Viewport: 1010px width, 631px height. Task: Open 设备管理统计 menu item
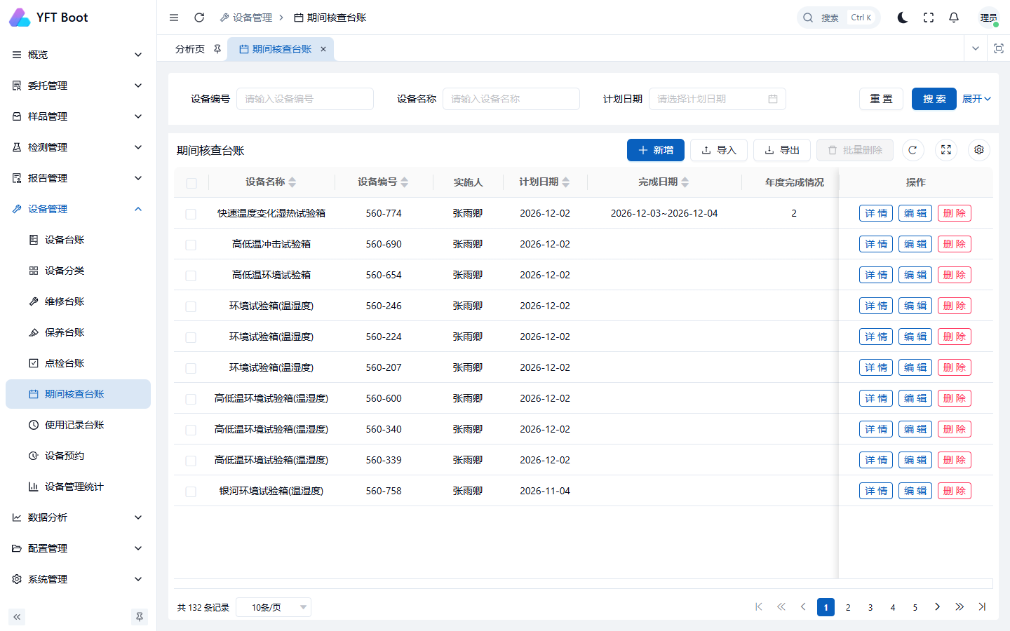coord(78,487)
